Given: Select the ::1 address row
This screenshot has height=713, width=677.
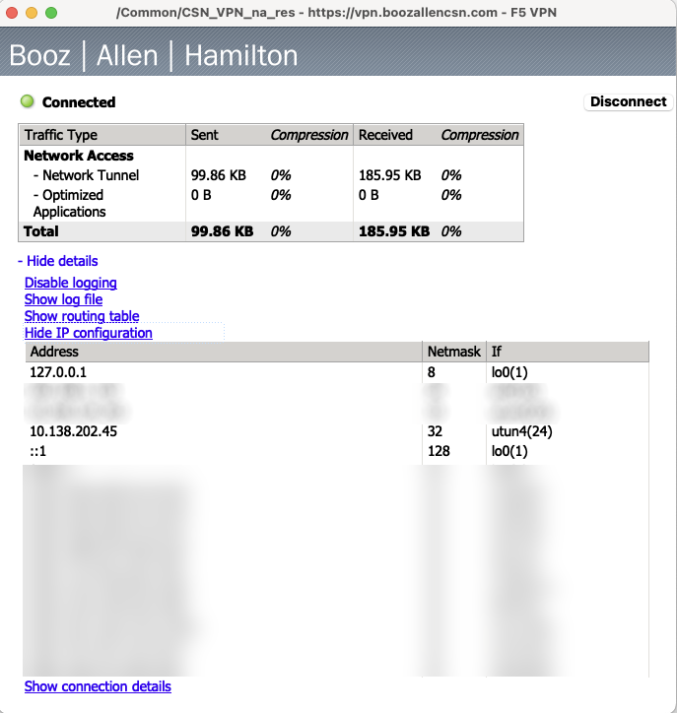Looking at the screenshot, I should [x=337, y=451].
